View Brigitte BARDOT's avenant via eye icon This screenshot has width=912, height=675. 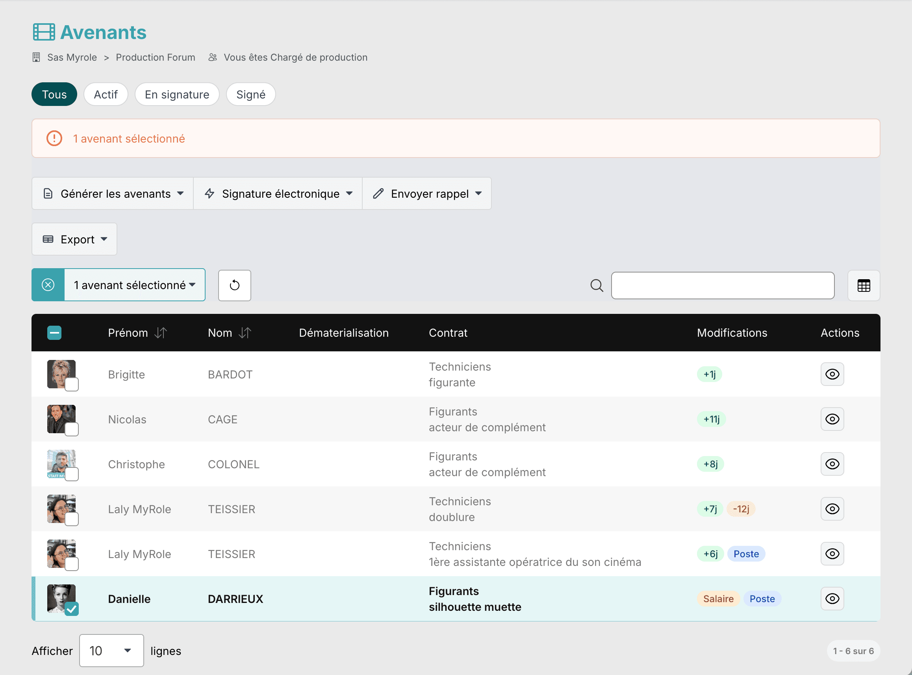coord(832,374)
